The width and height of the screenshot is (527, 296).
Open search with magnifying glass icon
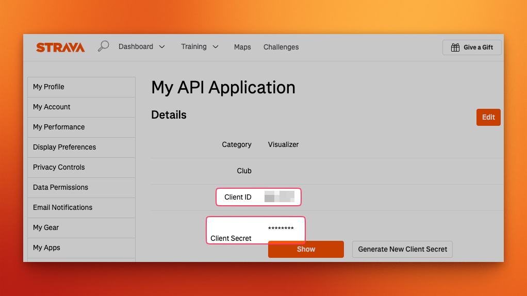click(x=104, y=46)
